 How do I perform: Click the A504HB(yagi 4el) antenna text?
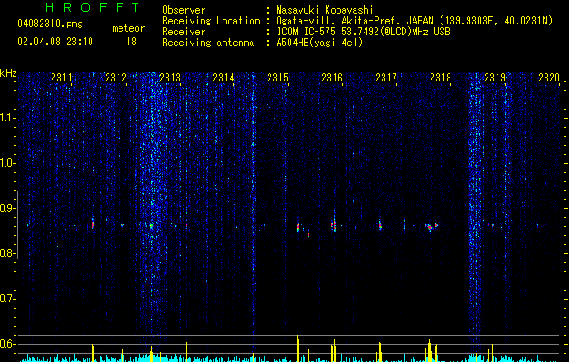pos(319,43)
